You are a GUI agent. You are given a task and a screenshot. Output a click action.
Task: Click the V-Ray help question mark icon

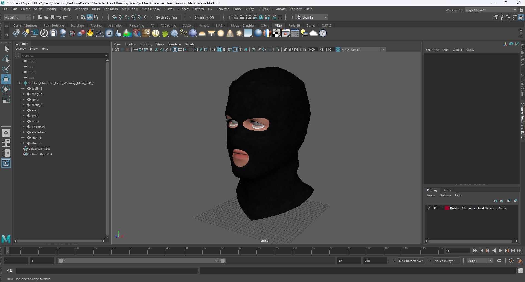point(323,33)
